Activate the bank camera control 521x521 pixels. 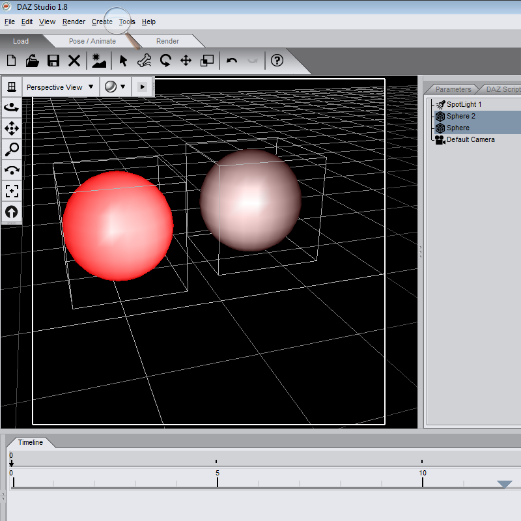(12, 170)
